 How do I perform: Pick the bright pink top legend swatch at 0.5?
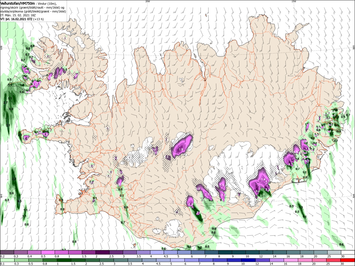pyautogui.click(x=48, y=252)
